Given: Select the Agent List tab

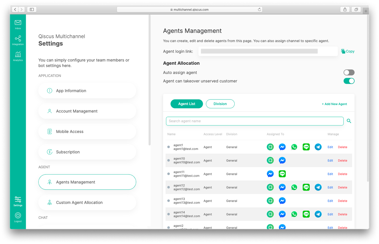Looking at the screenshot, I should tap(187, 104).
